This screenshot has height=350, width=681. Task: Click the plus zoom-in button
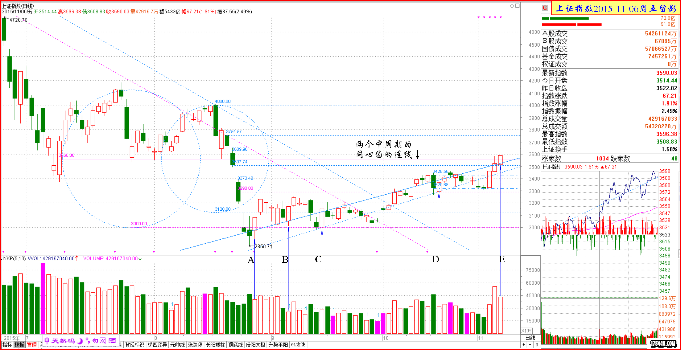[x=524, y=345]
